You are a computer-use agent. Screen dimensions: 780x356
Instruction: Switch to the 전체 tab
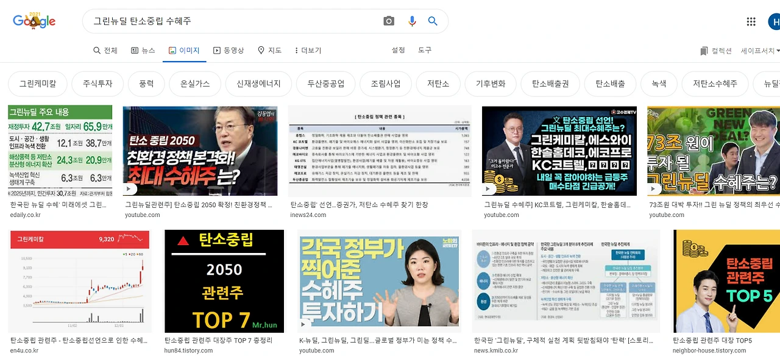click(105, 51)
